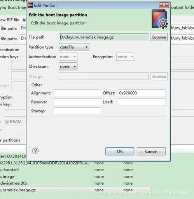The image size is (194, 199).
Task: Open the Checksum dropdown
Action: click(x=68, y=66)
